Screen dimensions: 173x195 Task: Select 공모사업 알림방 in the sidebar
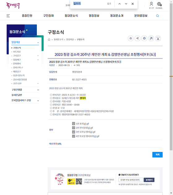(x=20, y=79)
